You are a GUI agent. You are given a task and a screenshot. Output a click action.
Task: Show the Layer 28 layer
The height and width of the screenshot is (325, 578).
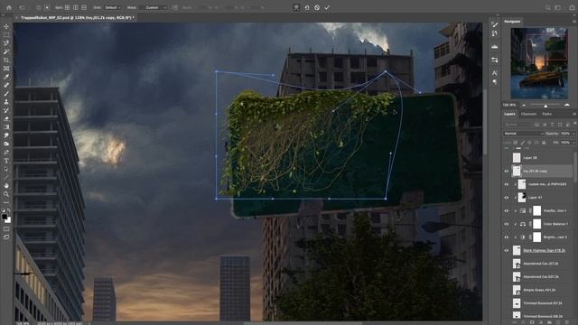[x=507, y=158]
